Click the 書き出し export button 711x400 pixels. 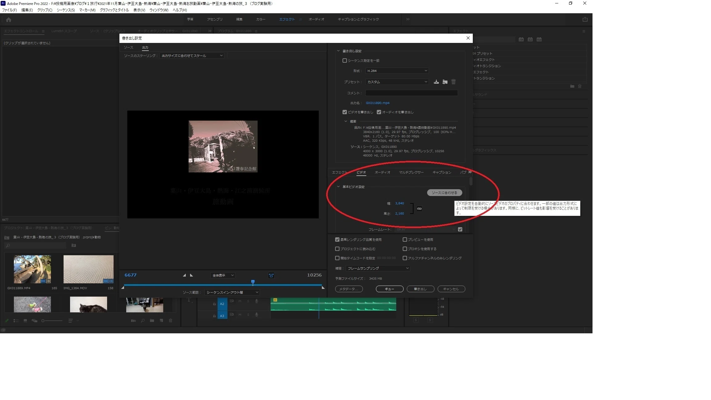click(x=420, y=289)
